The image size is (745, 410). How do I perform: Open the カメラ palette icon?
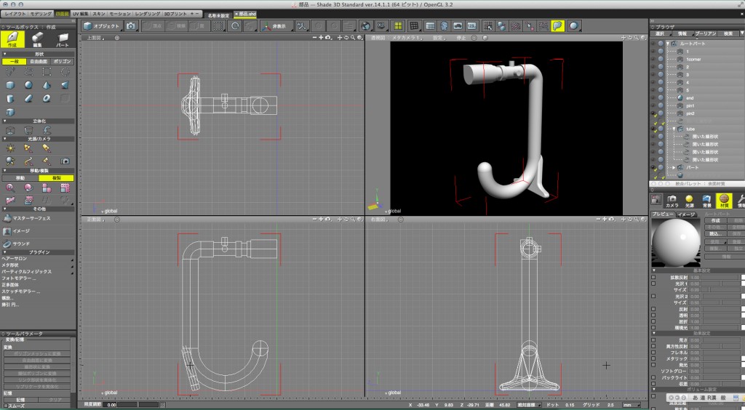coord(672,201)
